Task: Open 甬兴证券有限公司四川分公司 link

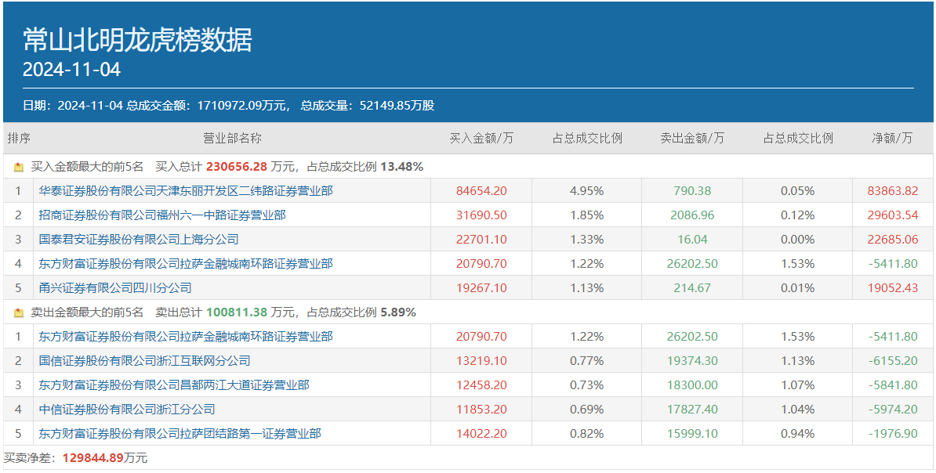Action: pyautogui.click(x=115, y=288)
